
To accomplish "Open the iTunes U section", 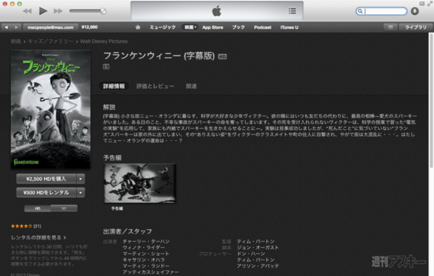I will (x=289, y=27).
